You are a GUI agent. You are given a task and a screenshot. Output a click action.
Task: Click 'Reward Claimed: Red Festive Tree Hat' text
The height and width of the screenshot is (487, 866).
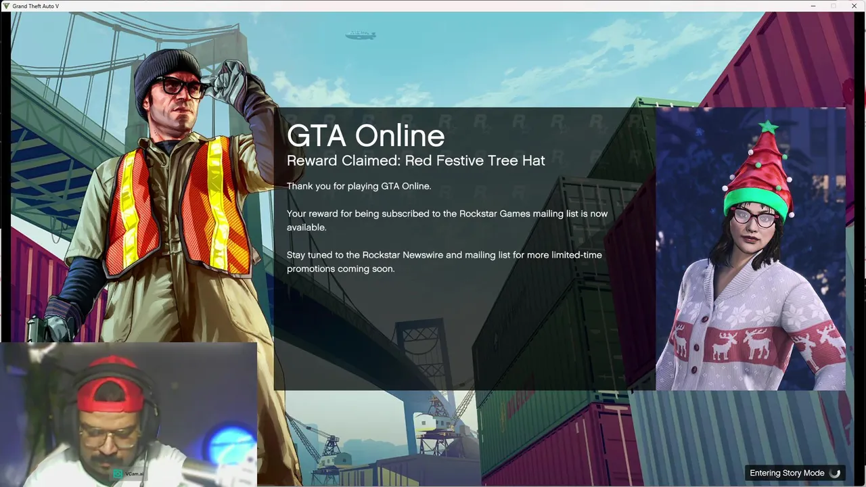tap(415, 161)
